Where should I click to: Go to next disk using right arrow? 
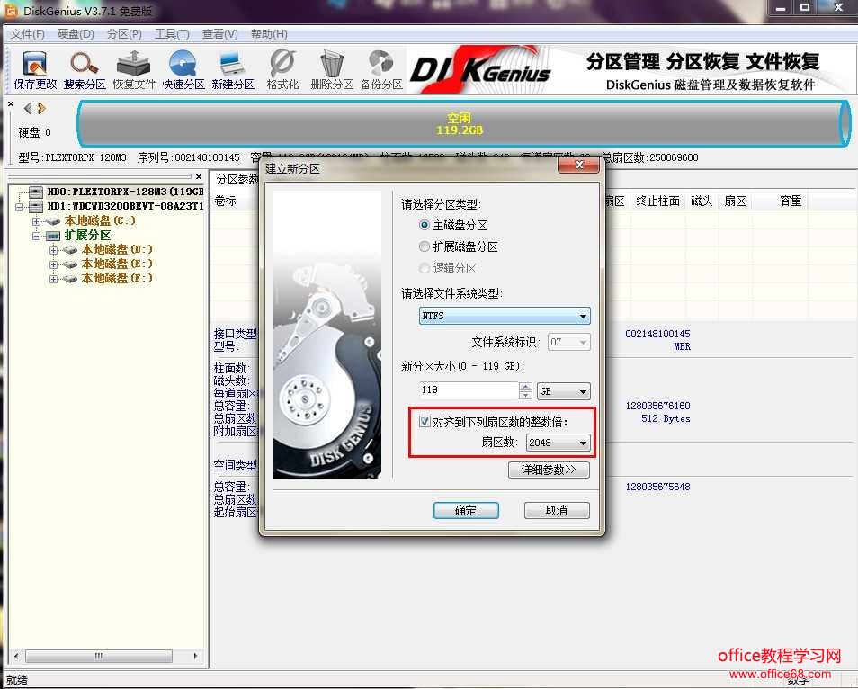point(41,108)
